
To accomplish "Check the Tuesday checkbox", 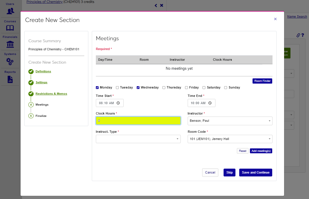I will [117, 88].
